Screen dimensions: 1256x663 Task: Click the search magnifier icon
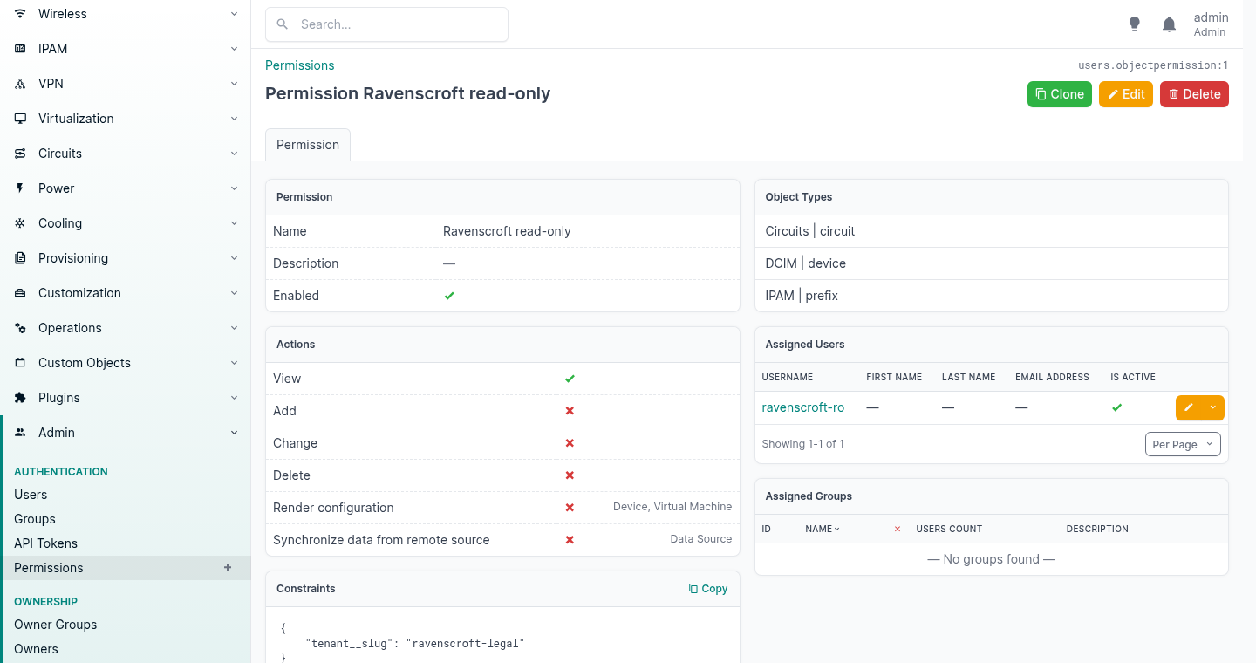(x=283, y=24)
